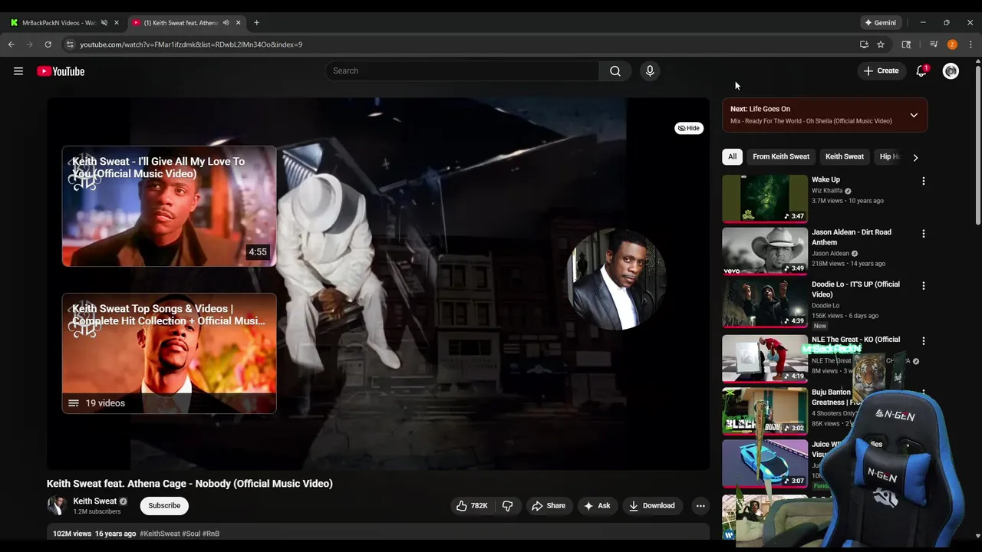Click the Create button
The width and height of the screenshot is (982, 552).
(x=881, y=71)
